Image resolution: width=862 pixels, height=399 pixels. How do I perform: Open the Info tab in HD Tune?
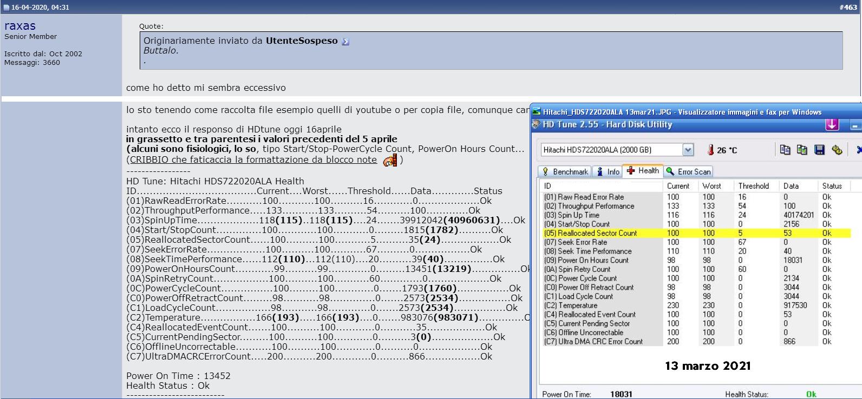pyautogui.click(x=608, y=171)
